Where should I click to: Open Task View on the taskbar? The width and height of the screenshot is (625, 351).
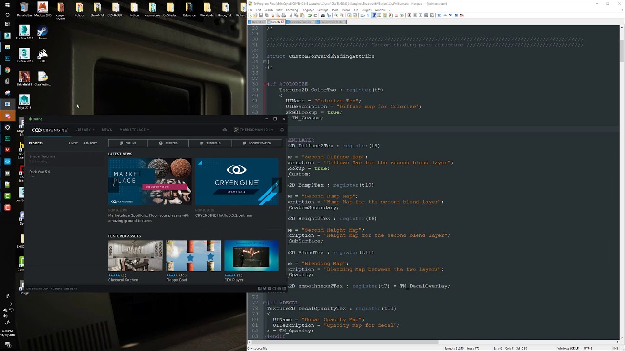[x=7, y=25]
